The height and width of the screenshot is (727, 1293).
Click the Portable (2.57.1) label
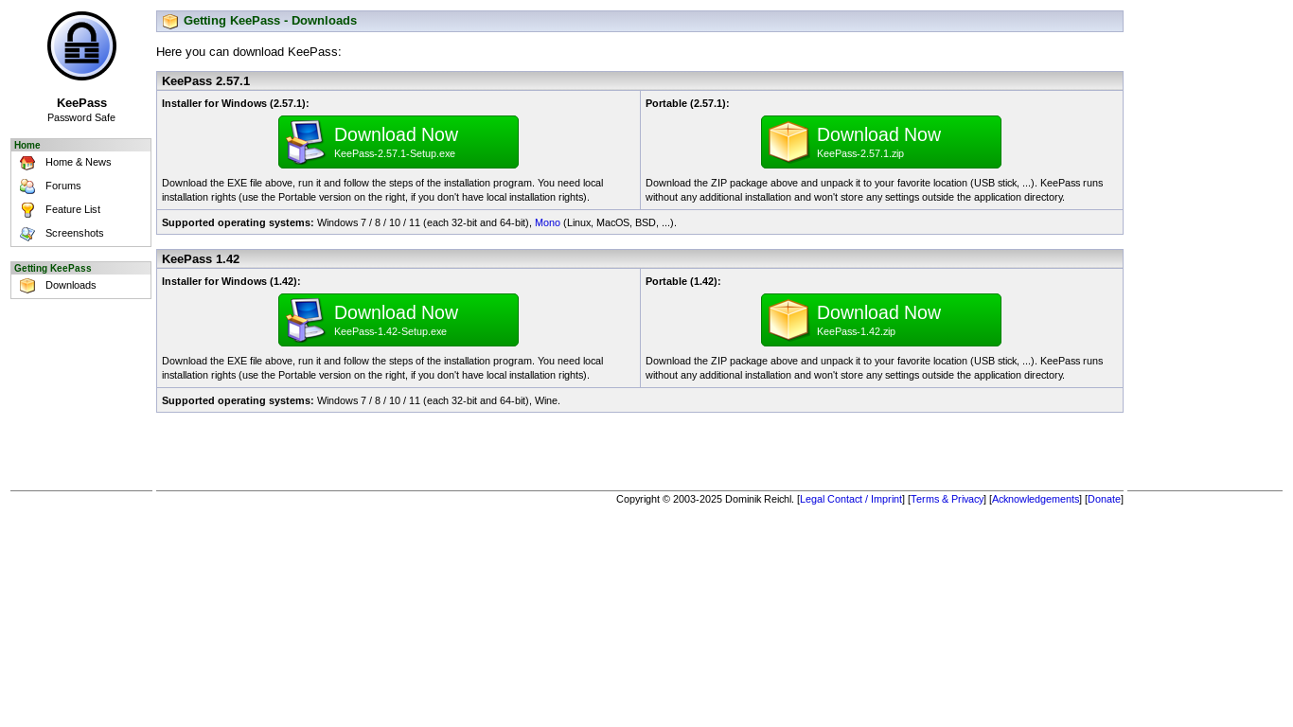click(687, 104)
